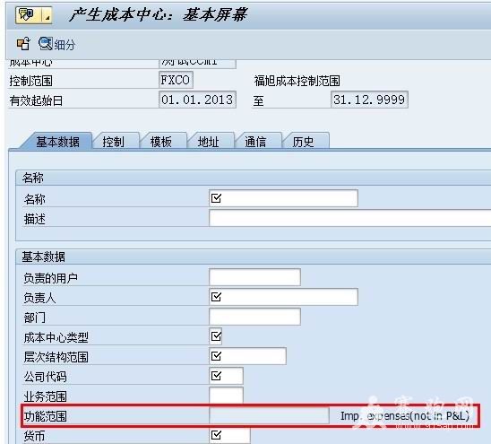491x444 pixels.
Task: Click the 货币 required-entry field
Action: coord(229,435)
